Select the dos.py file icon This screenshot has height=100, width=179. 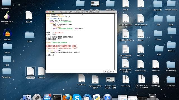coord(140,34)
